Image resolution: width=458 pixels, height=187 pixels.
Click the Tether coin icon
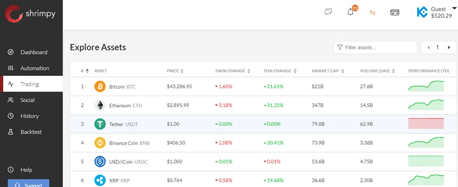point(100,124)
